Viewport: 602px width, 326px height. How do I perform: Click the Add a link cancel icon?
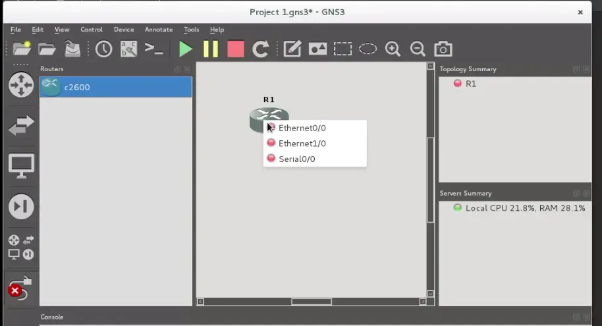click(x=20, y=288)
